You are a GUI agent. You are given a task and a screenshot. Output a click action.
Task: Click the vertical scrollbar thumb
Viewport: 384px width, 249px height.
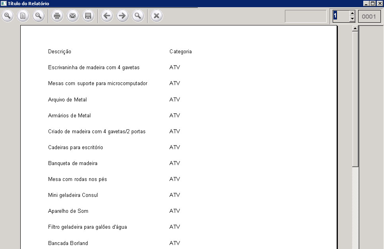[x=355, y=99]
